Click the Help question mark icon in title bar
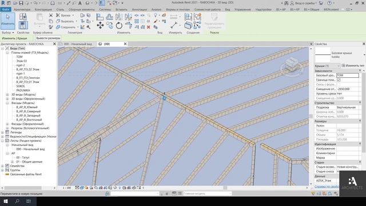This screenshot has width=366, height=206. pyautogui.click(x=329, y=3)
